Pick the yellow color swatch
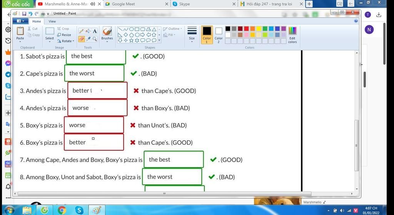Screen dimensions: 394x215 click(x=259, y=28)
